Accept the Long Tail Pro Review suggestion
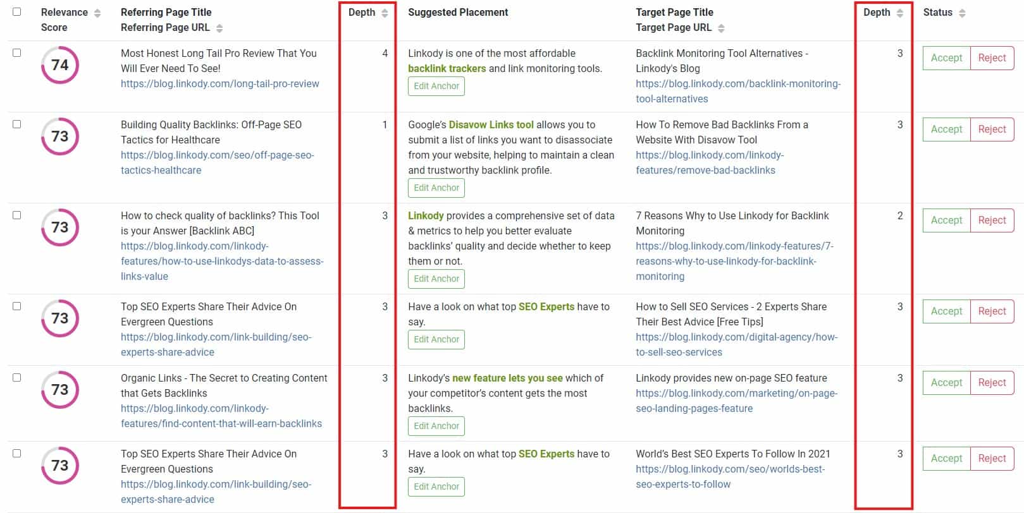The image size is (1024, 513). click(x=946, y=57)
